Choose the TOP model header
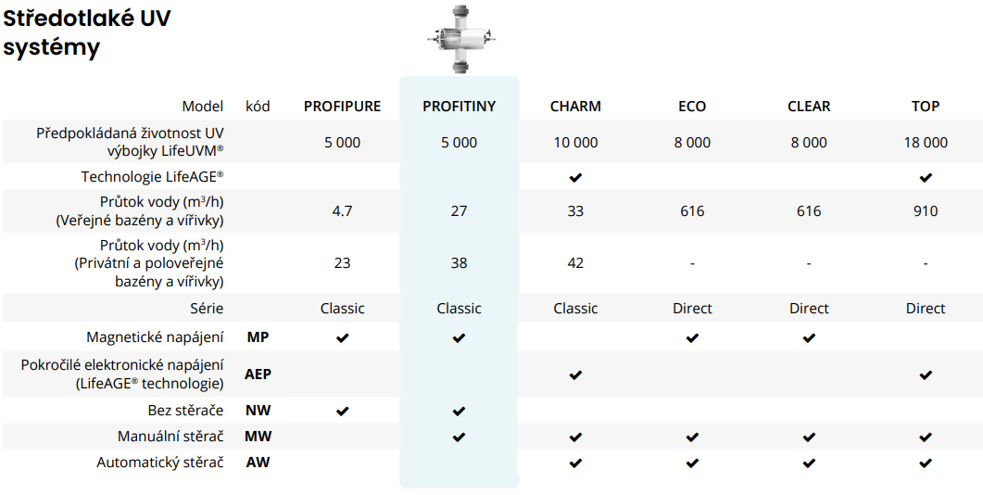Screen dimensions: 983x495 pyautogui.click(x=925, y=107)
